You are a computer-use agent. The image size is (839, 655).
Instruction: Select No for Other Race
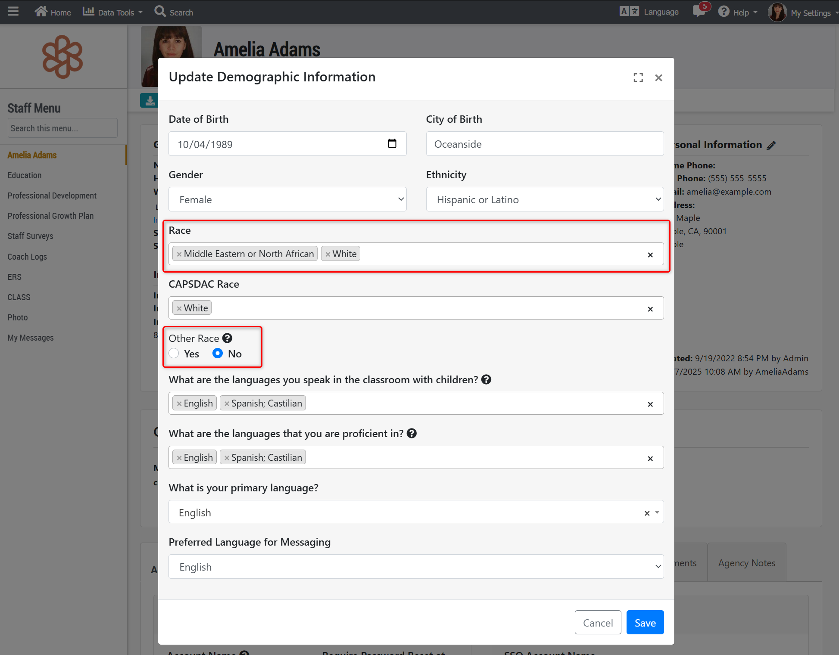218,354
